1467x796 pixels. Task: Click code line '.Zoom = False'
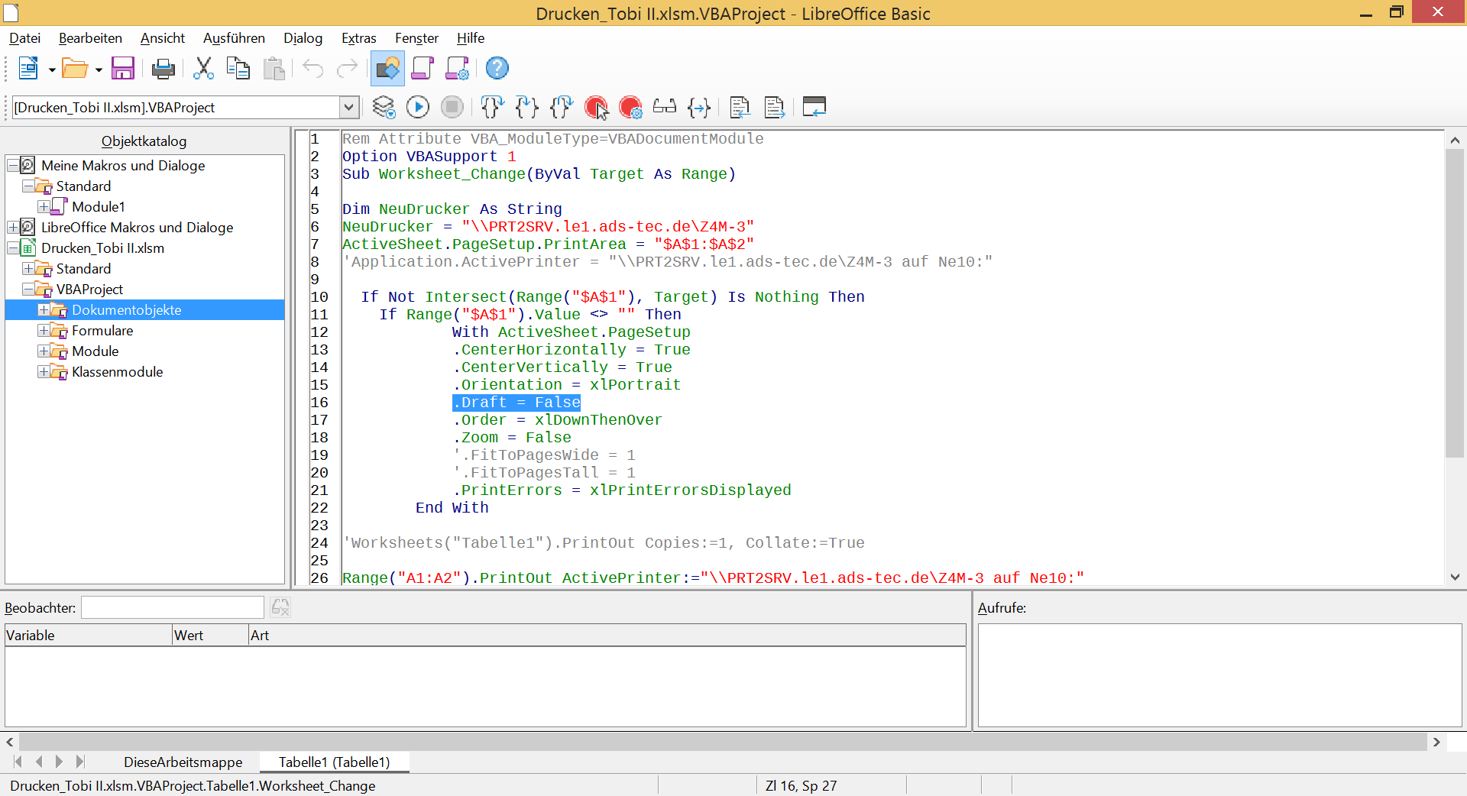511,438
